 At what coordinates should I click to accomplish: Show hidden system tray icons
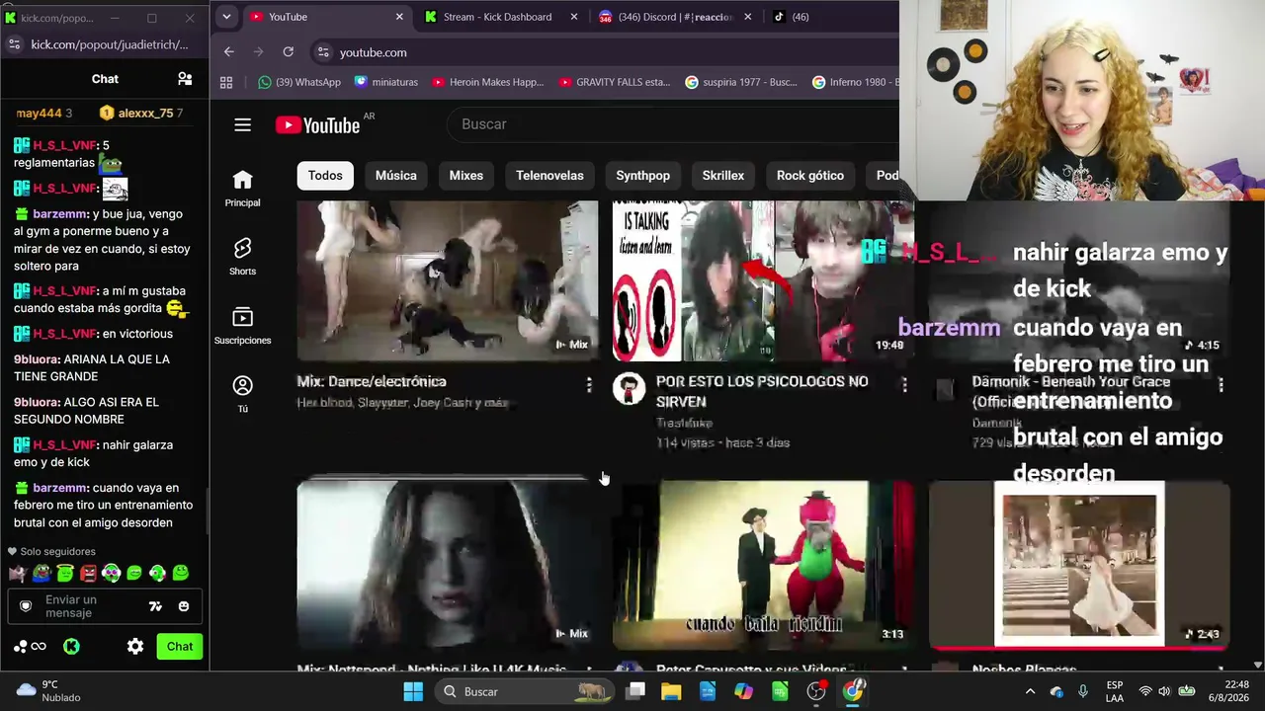[x=1030, y=691]
